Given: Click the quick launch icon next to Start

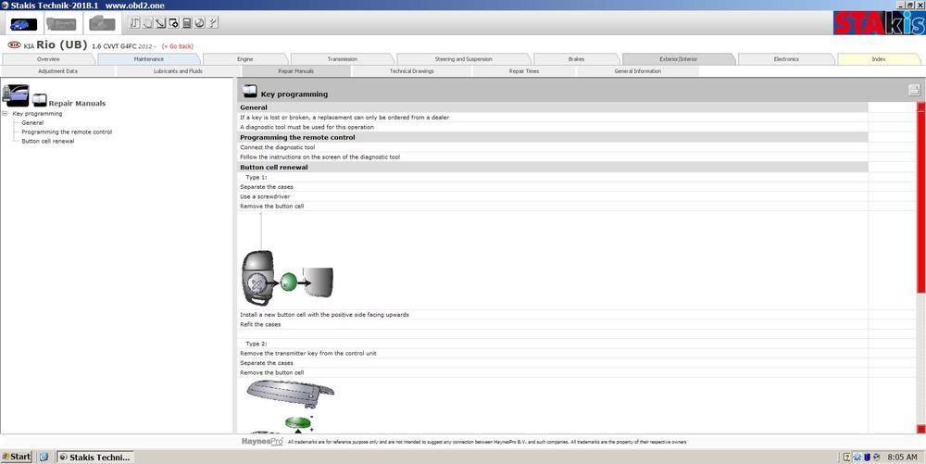Looking at the screenshot, I should coord(44,457).
